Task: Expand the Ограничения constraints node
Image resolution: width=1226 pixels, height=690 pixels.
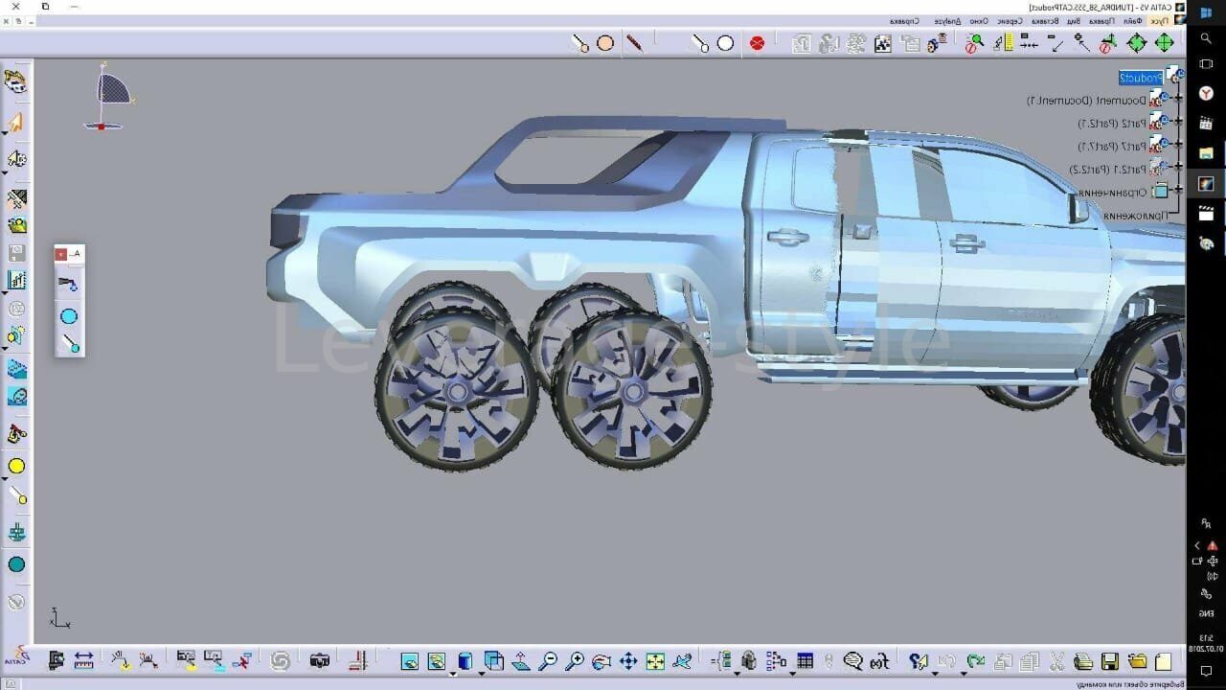Action: [1177, 189]
